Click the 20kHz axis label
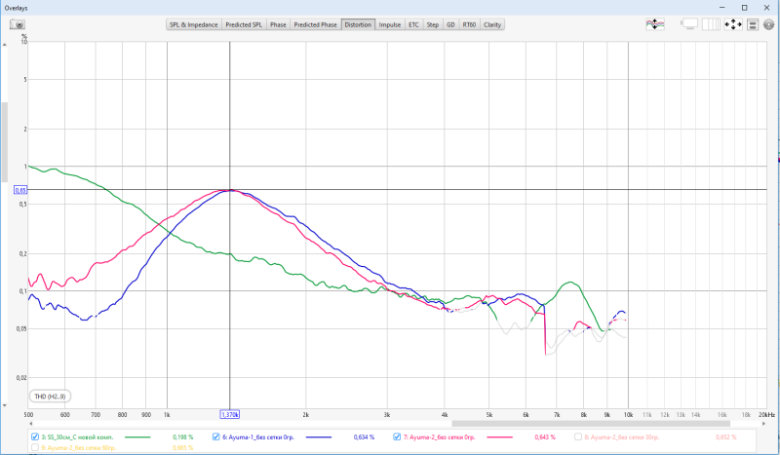Image resolution: width=780 pixels, height=455 pixels. click(x=766, y=414)
